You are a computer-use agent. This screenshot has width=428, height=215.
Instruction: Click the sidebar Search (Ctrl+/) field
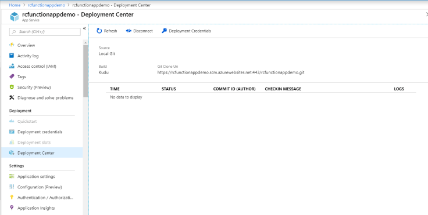coord(45,32)
